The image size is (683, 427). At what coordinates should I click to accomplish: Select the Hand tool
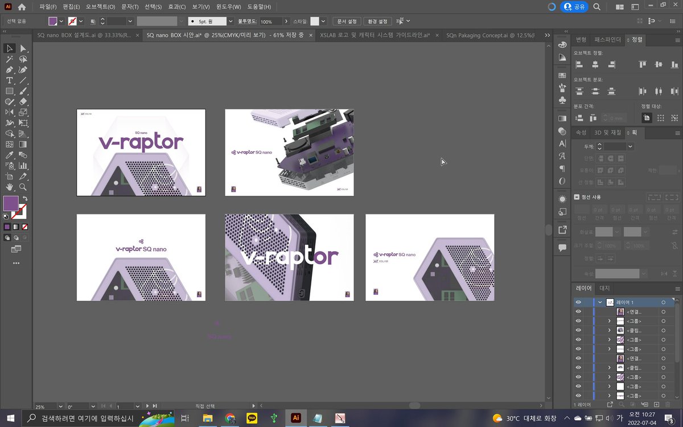tap(10, 187)
